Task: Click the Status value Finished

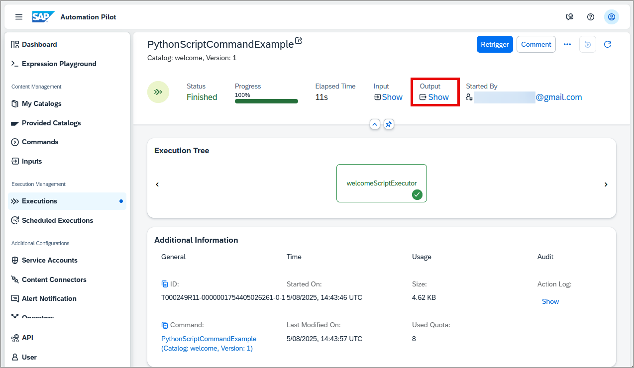Action: click(x=202, y=97)
